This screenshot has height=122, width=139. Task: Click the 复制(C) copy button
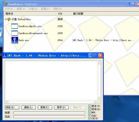45,107
